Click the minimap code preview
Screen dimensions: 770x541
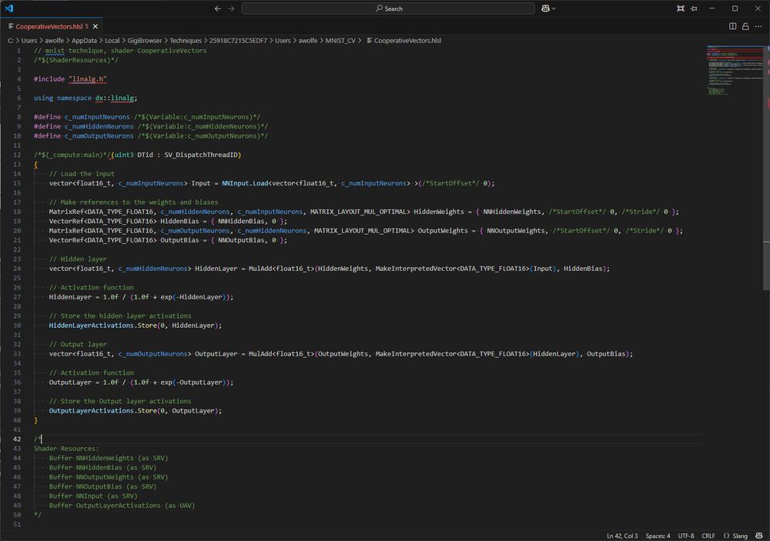pyautogui.click(x=735, y=70)
